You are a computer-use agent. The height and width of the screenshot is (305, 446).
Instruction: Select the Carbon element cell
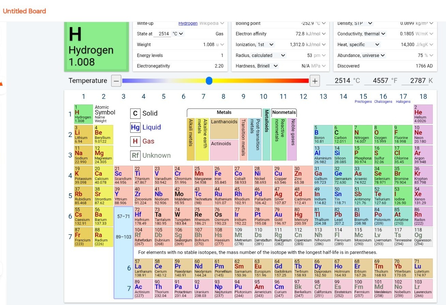343,135
